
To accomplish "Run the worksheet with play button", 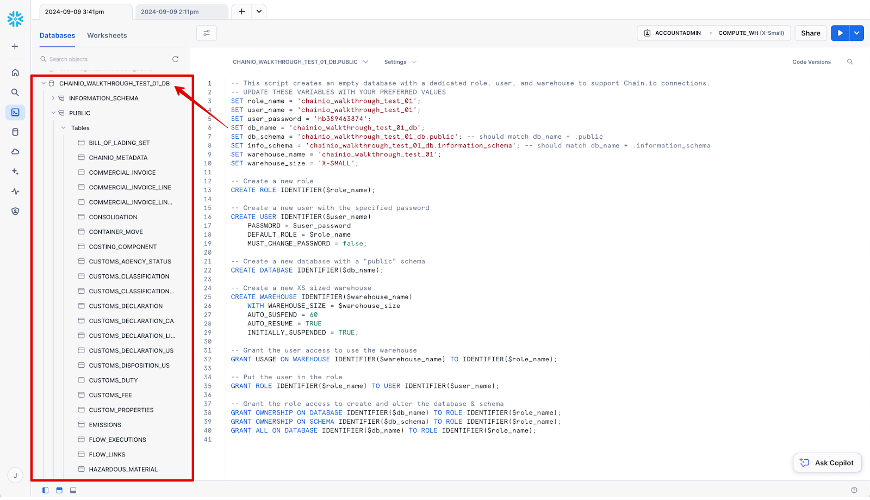I will (840, 33).
